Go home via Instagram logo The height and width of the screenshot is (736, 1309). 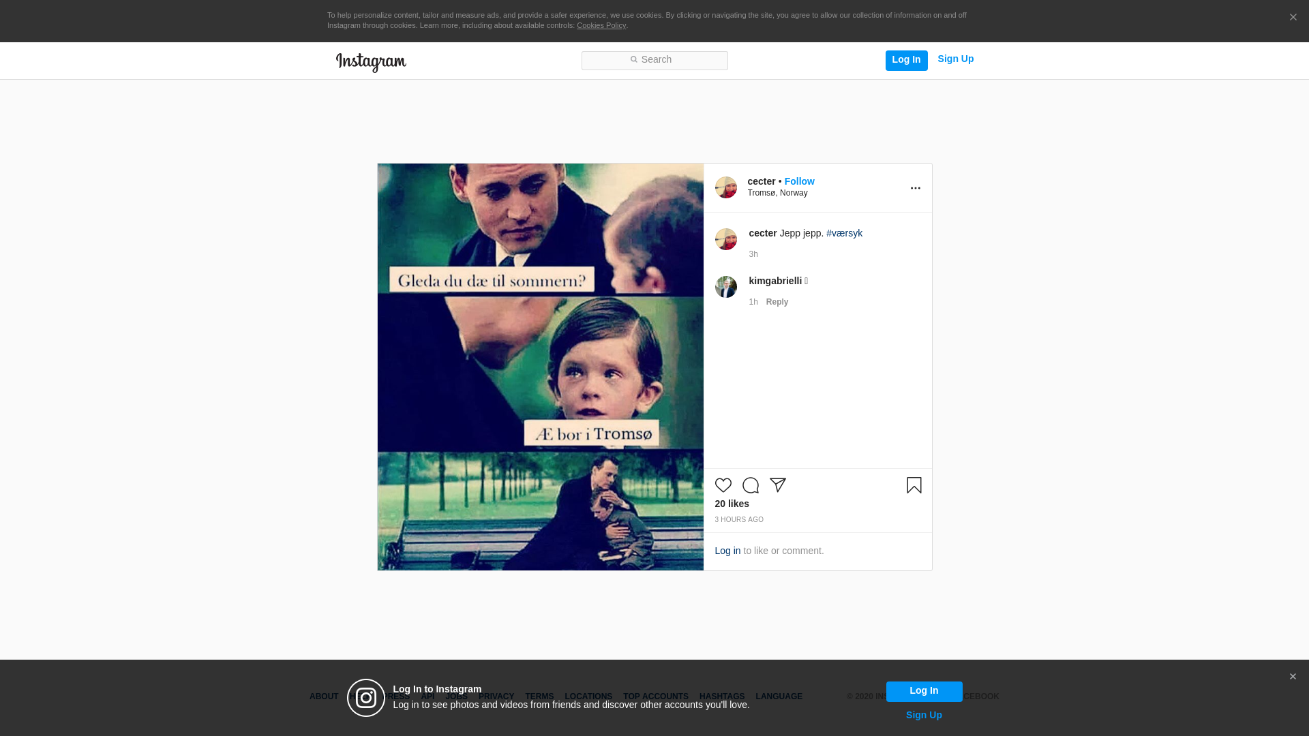coord(371,62)
